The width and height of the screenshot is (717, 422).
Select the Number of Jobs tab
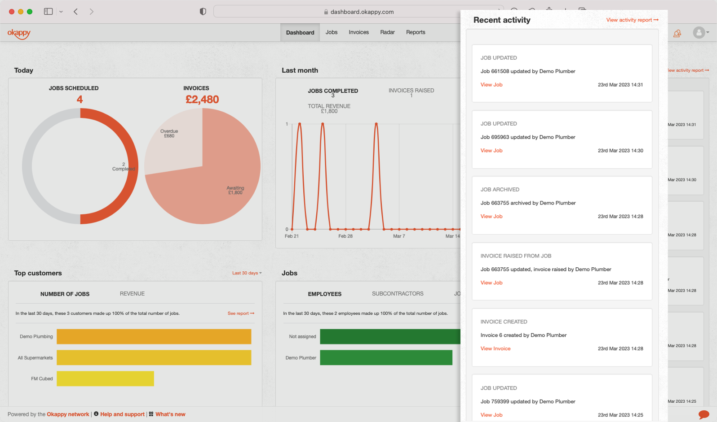65,294
